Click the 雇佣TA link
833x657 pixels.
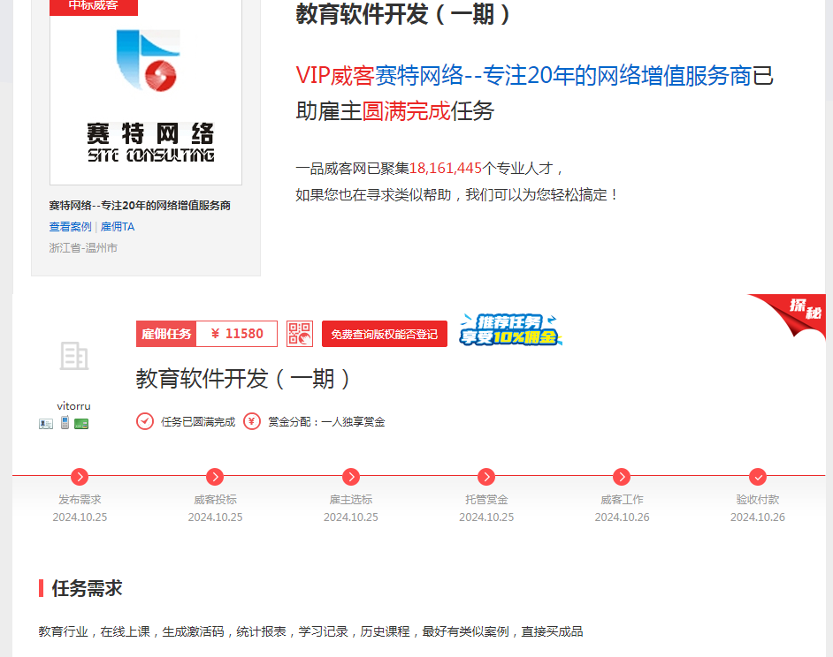(x=118, y=227)
